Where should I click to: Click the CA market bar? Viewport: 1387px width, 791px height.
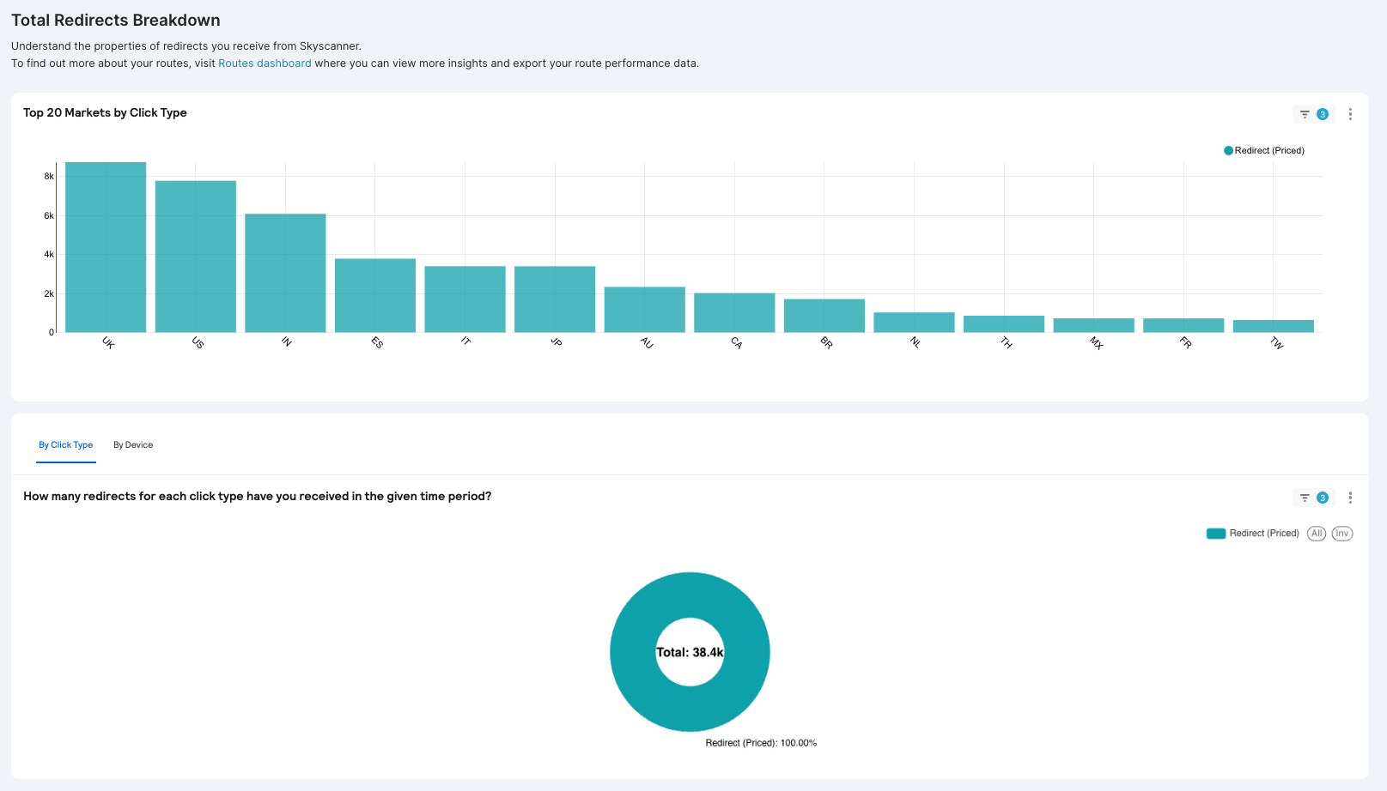tap(734, 313)
